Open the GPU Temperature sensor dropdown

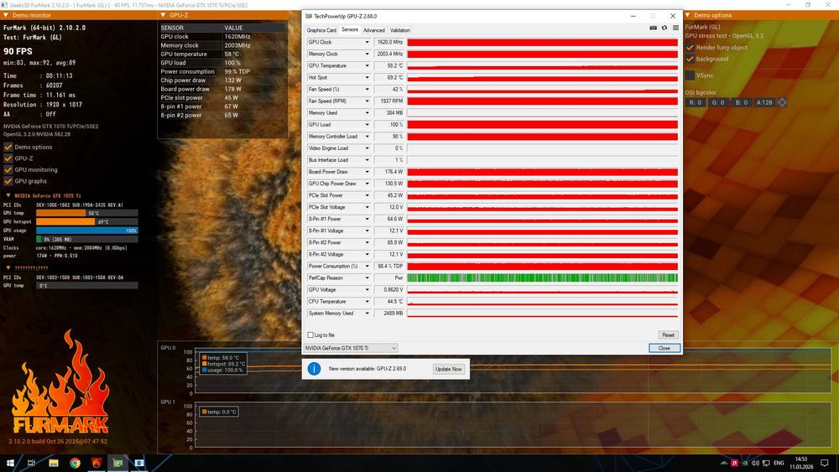[367, 65]
